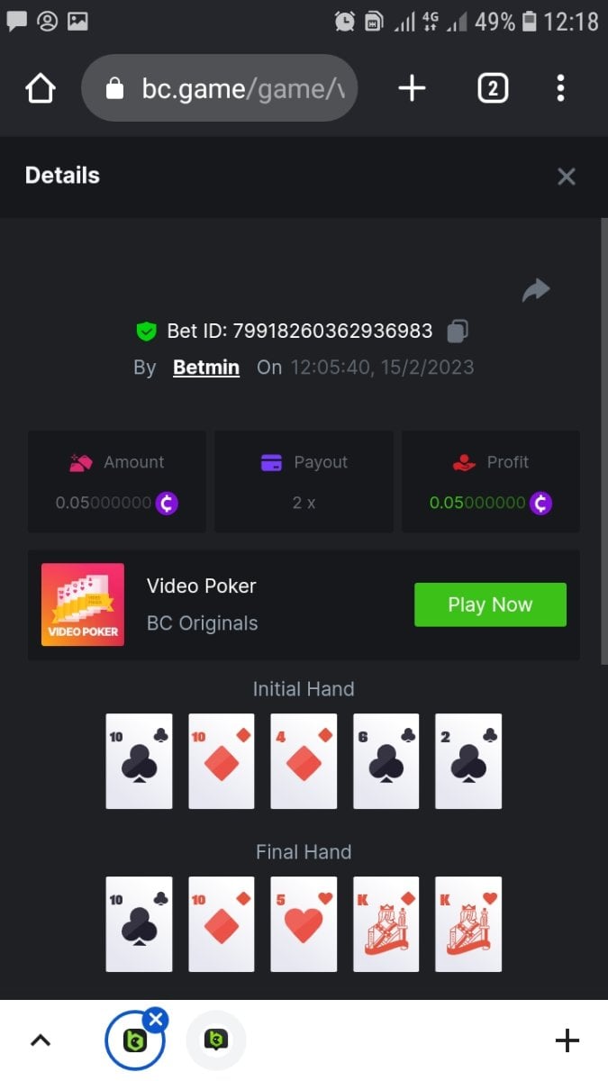Open a new tab with plus icon
608x1081 pixels.
pos(412,88)
